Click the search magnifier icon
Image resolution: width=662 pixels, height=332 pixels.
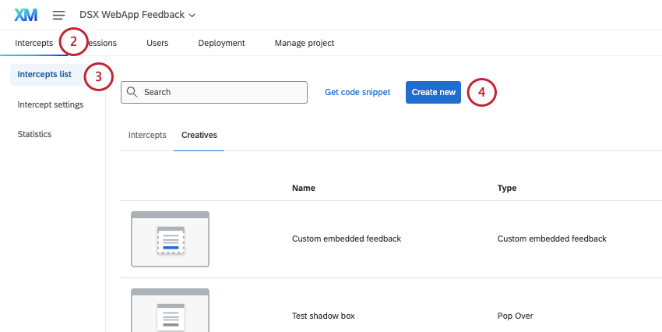132,92
